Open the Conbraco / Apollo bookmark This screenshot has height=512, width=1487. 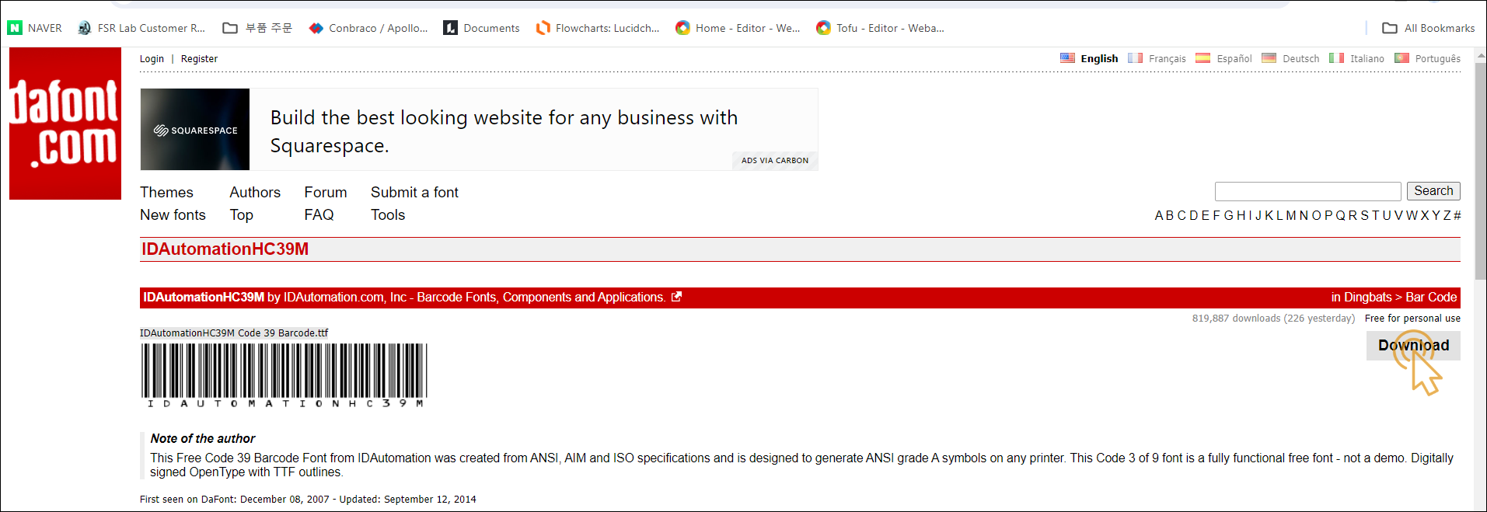[x=368, y=28]
